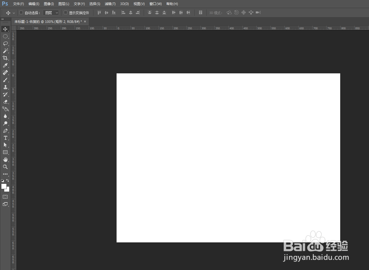Image resolution: width=369 pixels, height=270 pixels.
Task: Change the screen mode
Action: pyautogui.click(x=5, y=204)
